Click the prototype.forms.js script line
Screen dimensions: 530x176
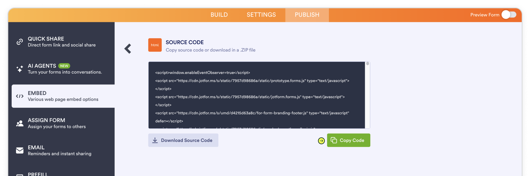click(x=252, y=81)
